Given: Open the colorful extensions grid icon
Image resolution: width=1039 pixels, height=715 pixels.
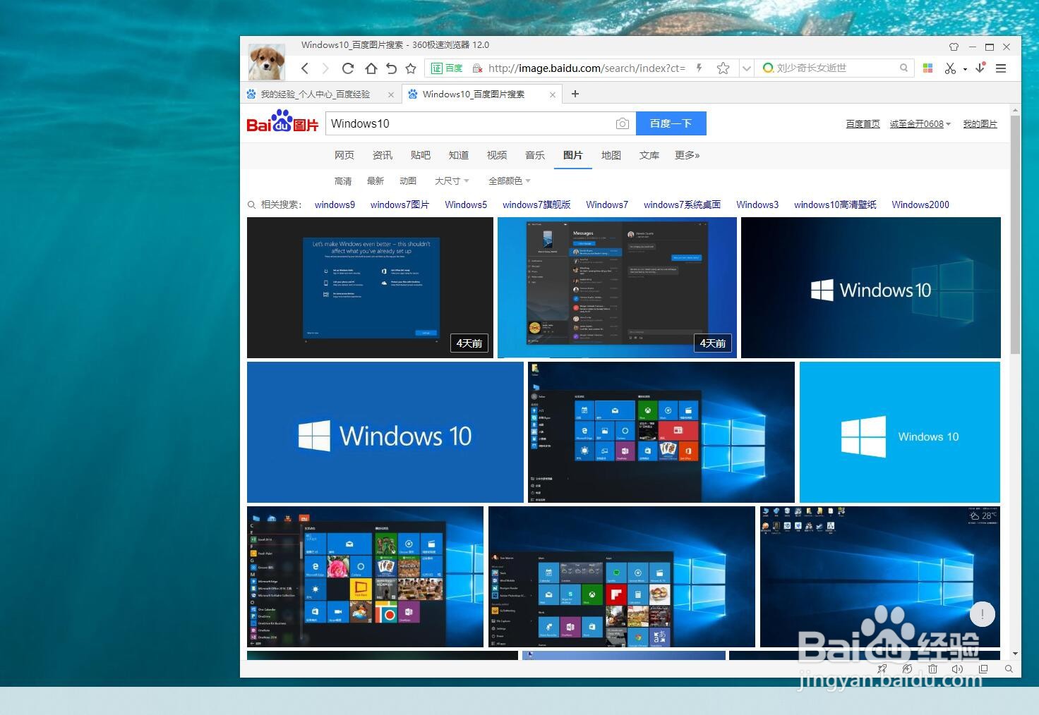Looking at the screenshot, I should (928, 68).
